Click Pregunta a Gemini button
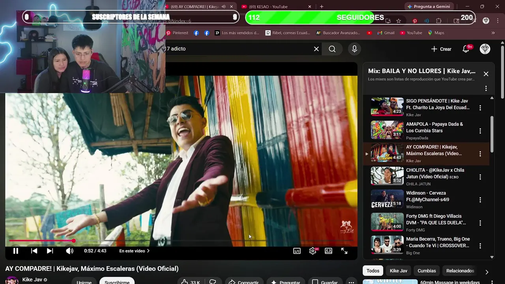505x284 pixels. (429, 7)
